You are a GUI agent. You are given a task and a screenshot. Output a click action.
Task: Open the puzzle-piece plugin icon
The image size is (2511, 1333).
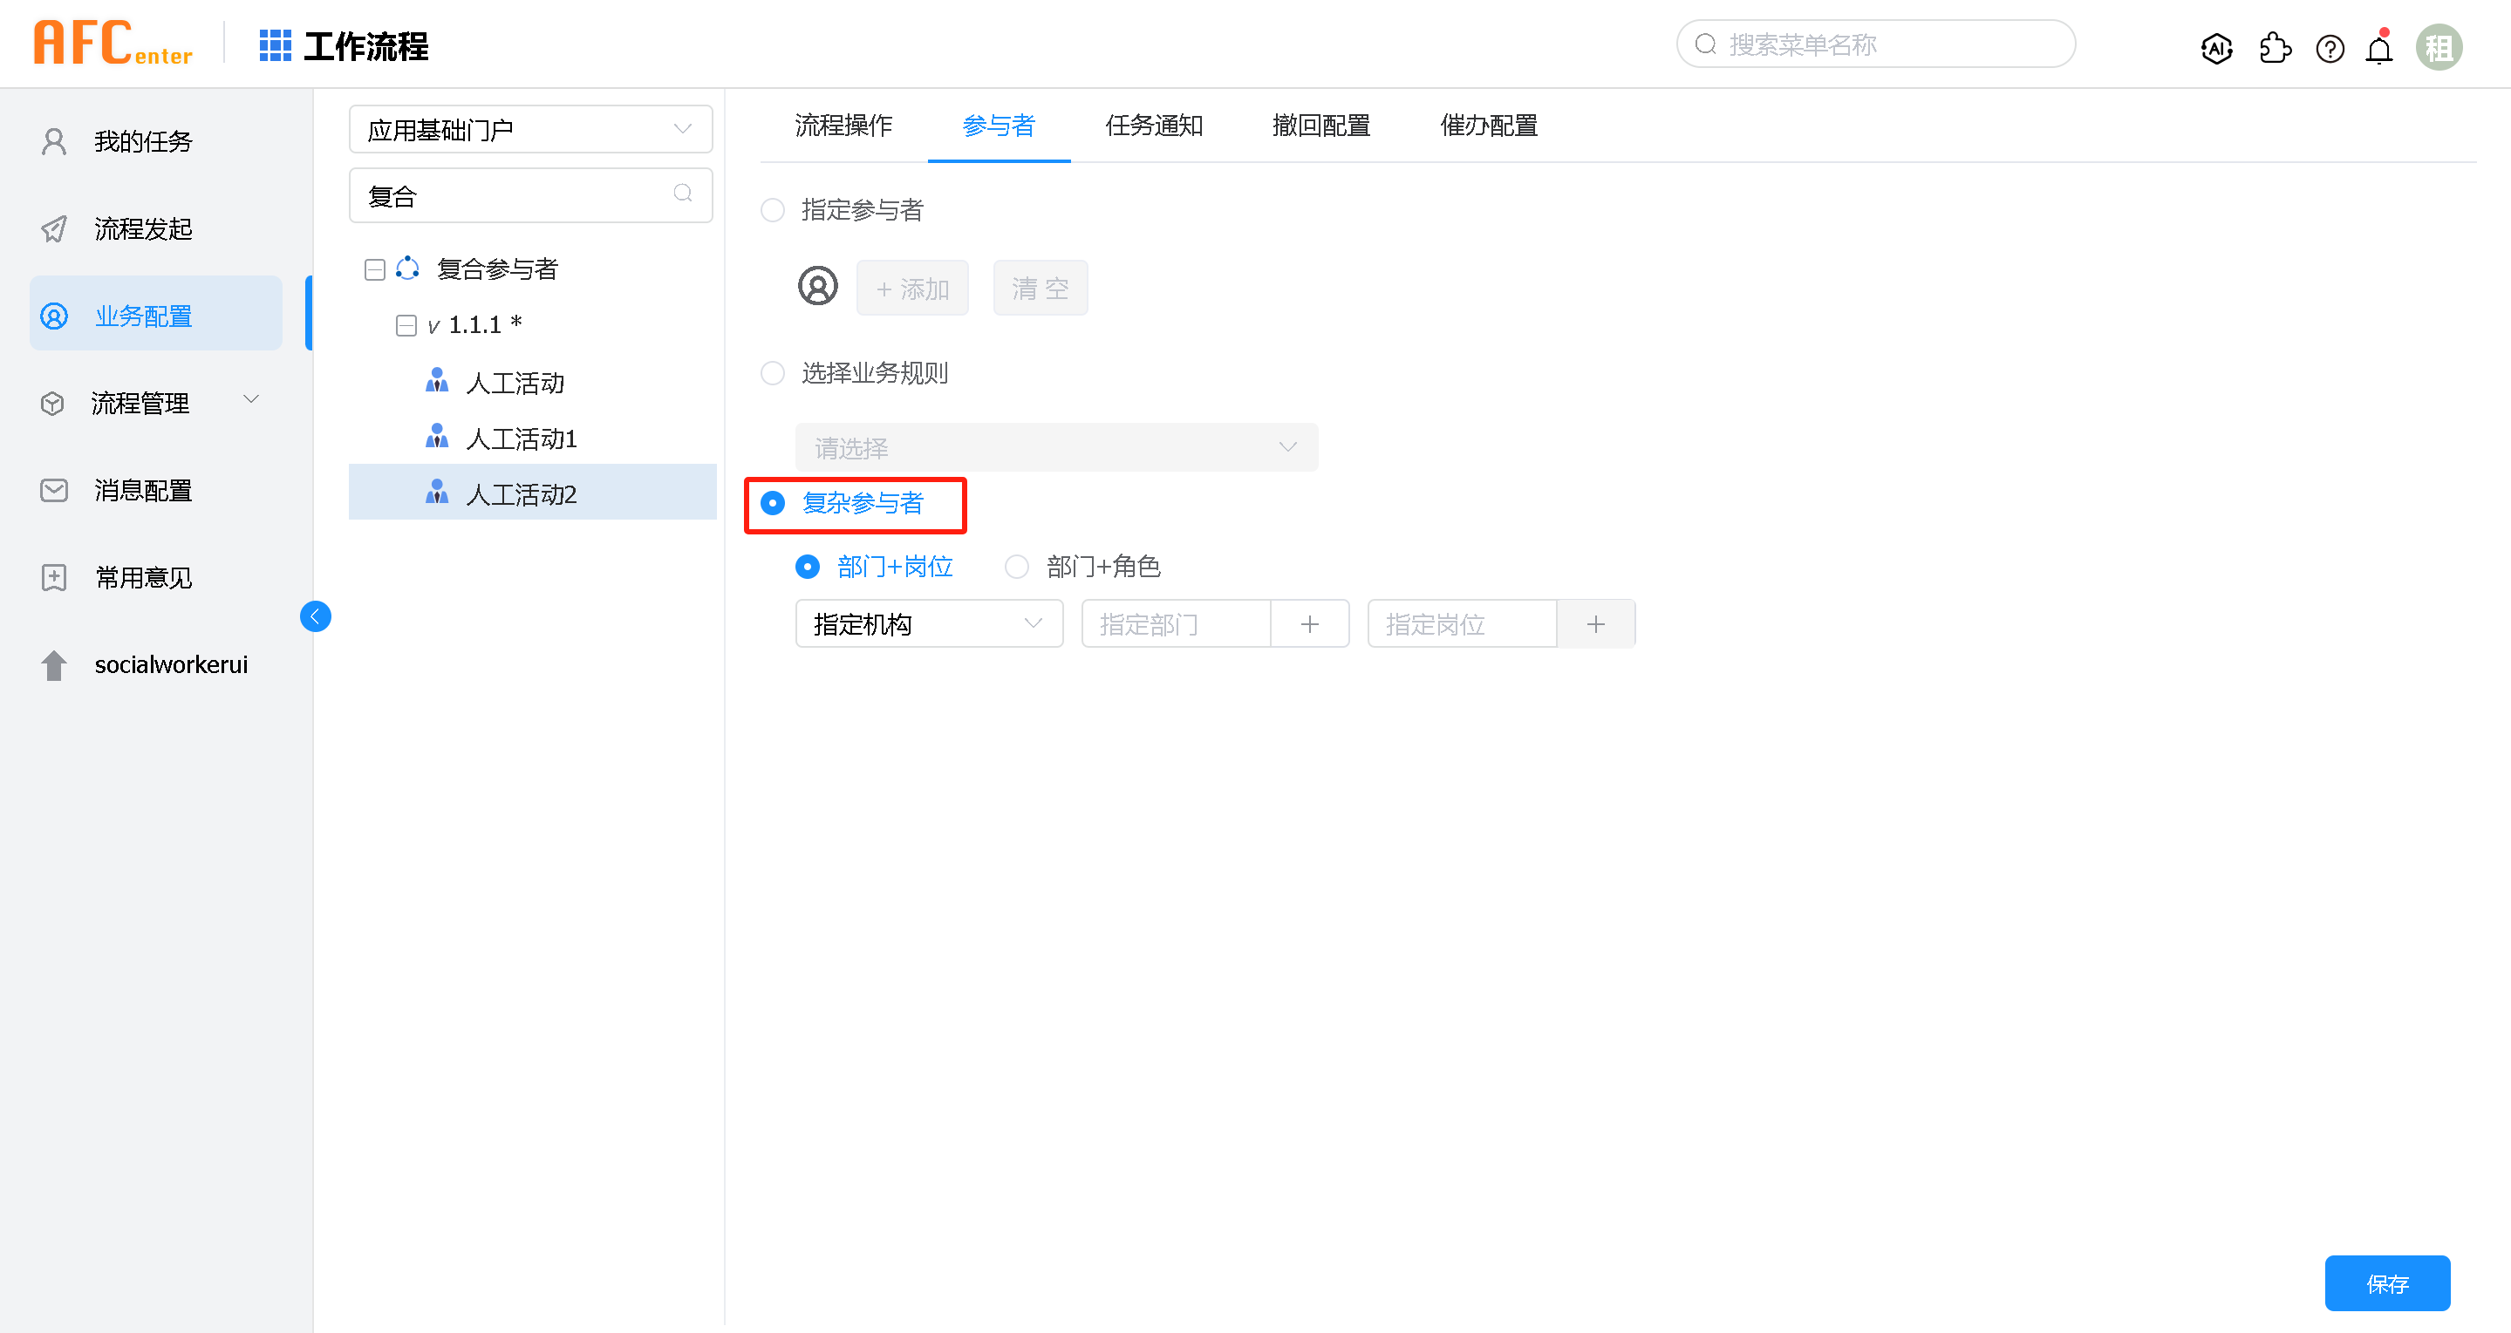click(x=2274, y=48)
